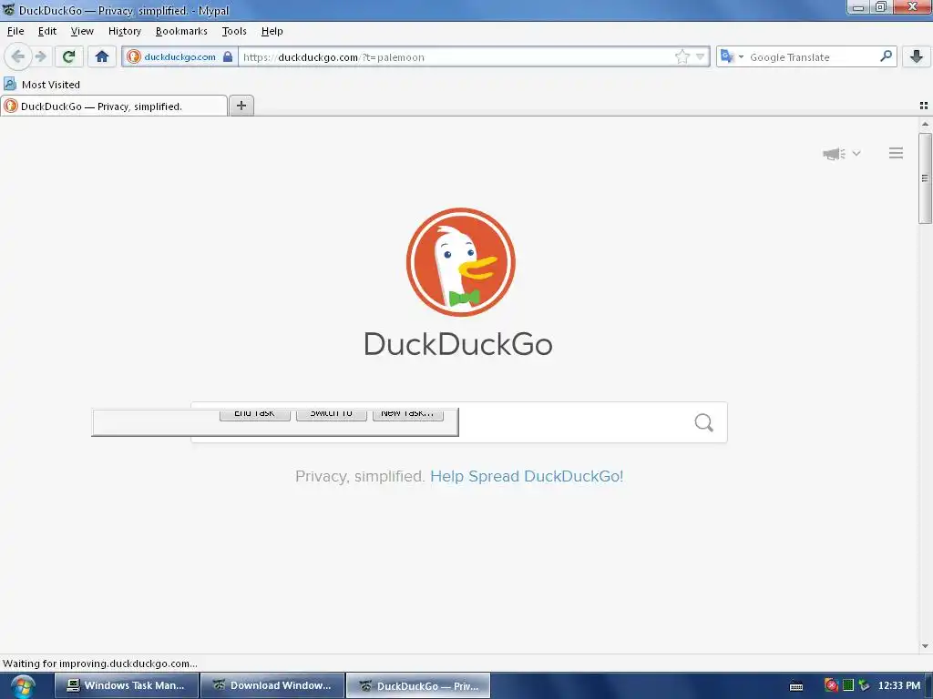The image size is (933, 699).
Task: Minimize the Mypal browser window
Action: click(x=858, y=7)
